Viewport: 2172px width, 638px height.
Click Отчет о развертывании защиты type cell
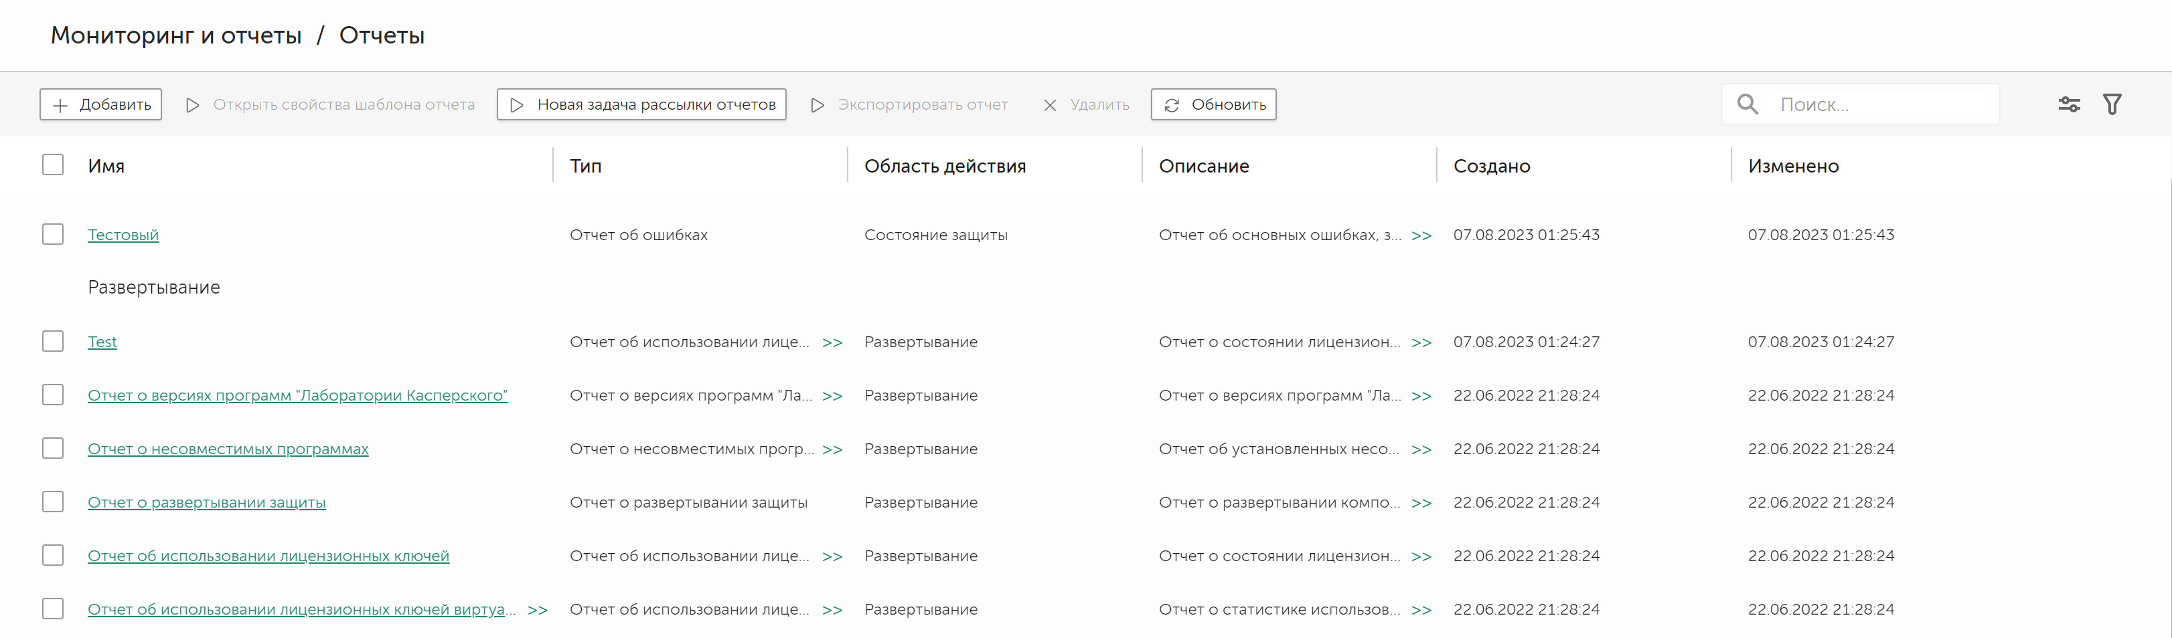(x=688, y=502)
